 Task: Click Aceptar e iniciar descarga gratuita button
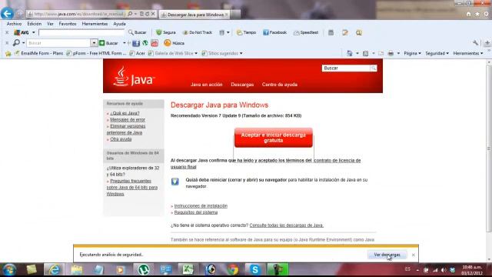pos(274,138)
